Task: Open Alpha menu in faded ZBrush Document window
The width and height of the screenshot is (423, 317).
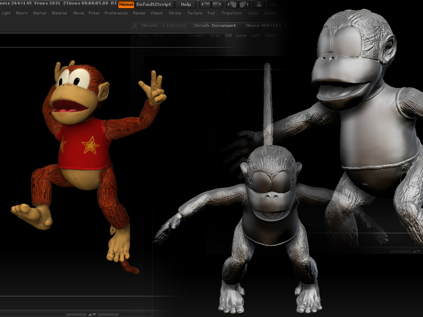Action: tap(143, 35)
